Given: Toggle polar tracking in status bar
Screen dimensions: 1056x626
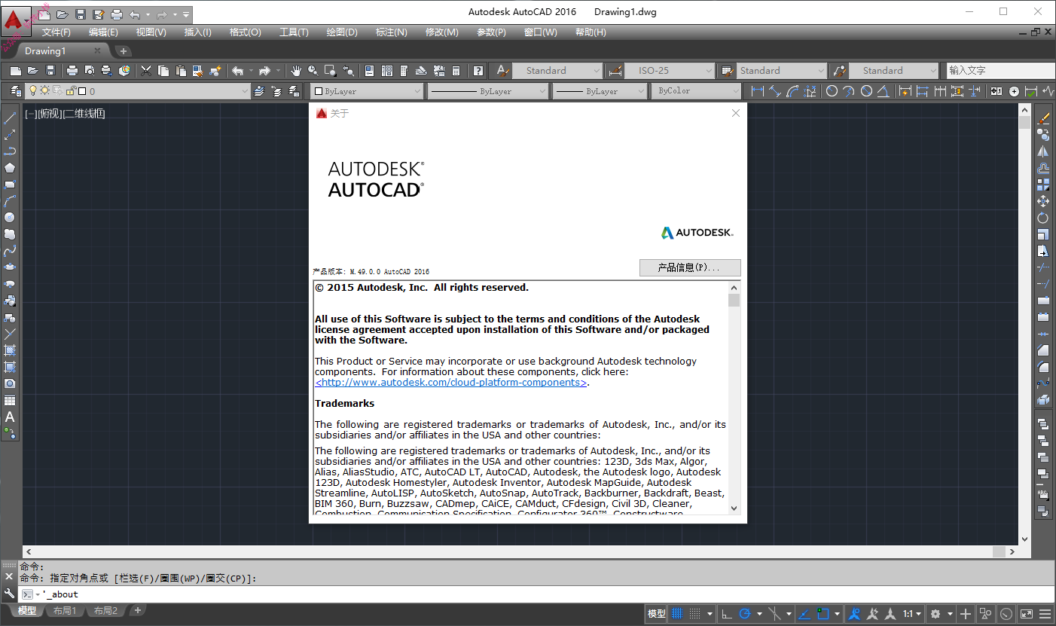Looking at the screenshot, I should [746, 614].
